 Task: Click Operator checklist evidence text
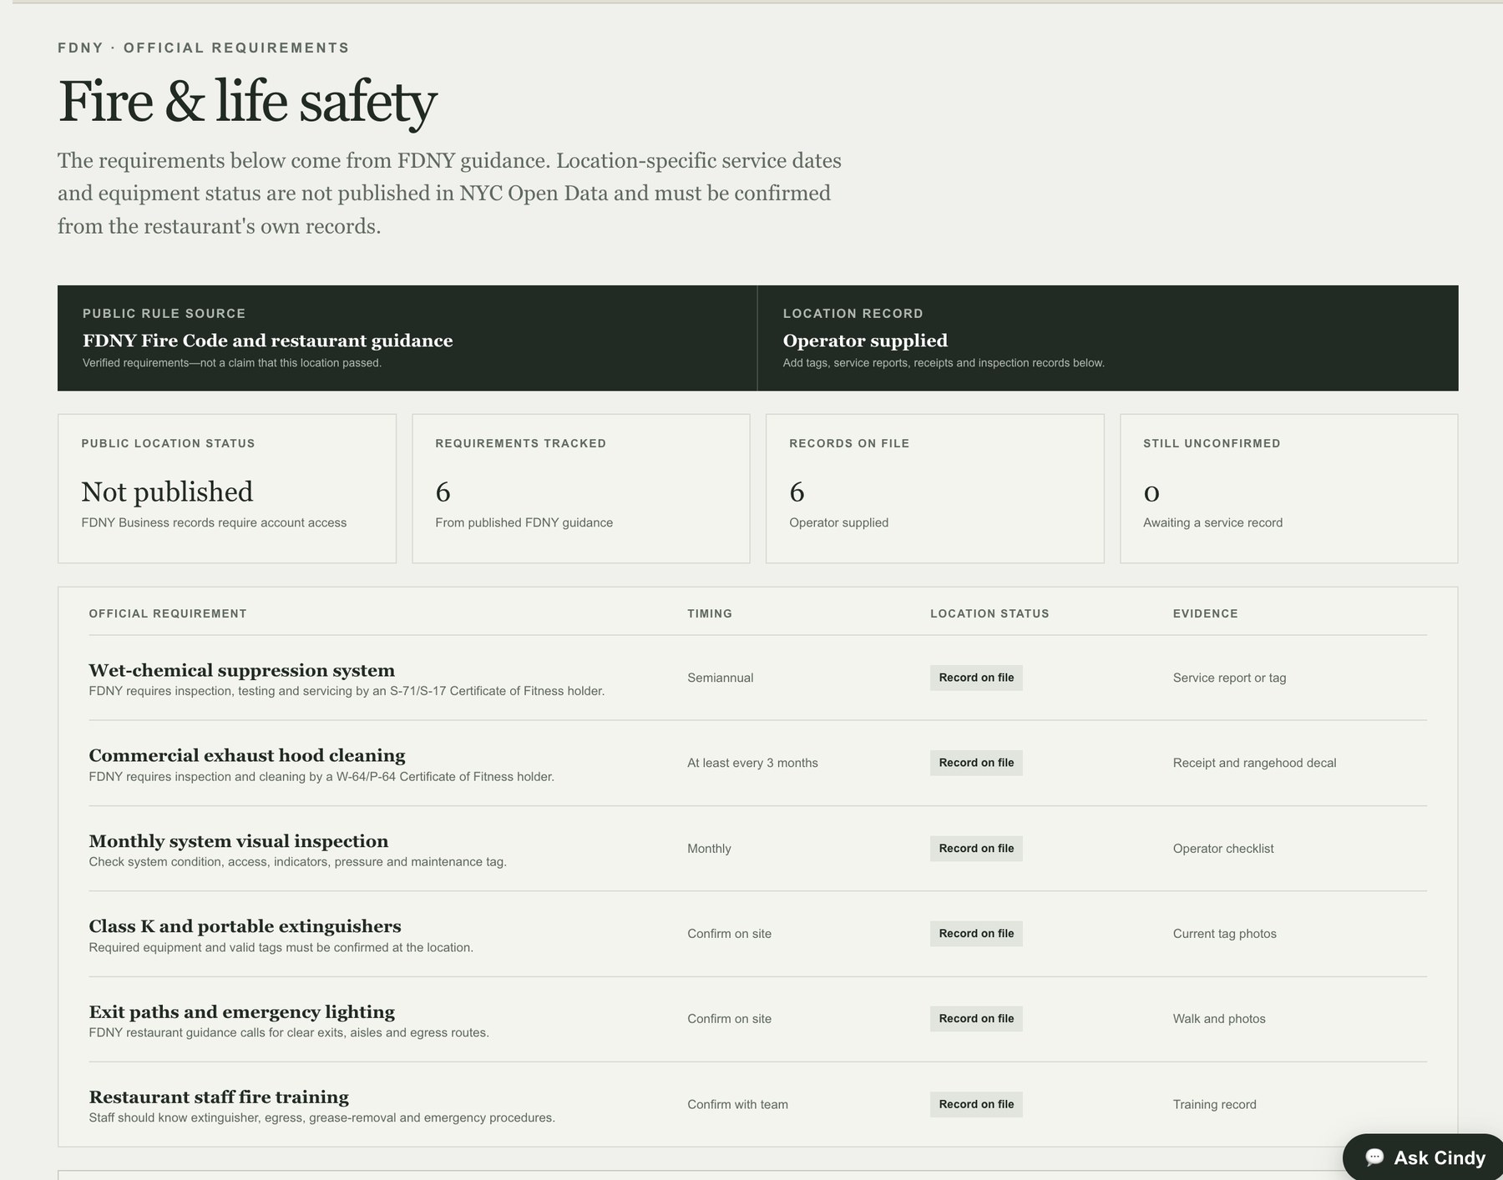(x=1223, y=849)
